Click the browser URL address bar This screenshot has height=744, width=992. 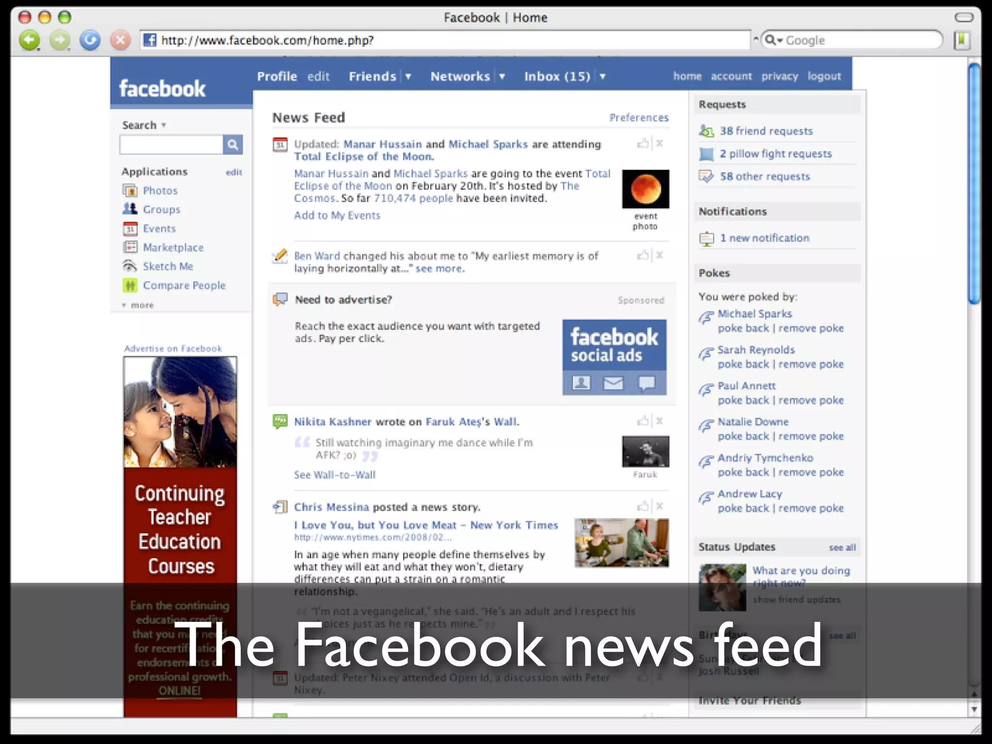(446, 40)
